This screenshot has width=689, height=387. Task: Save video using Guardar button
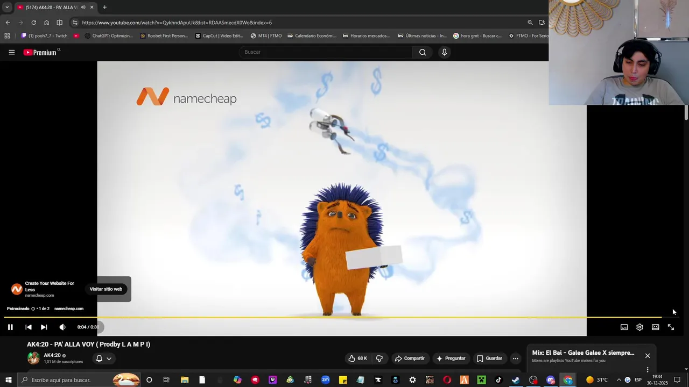[489, 359]
